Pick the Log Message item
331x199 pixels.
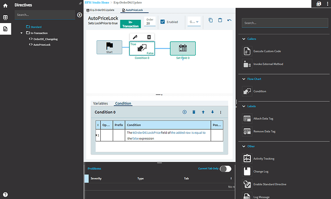point(256,196)
